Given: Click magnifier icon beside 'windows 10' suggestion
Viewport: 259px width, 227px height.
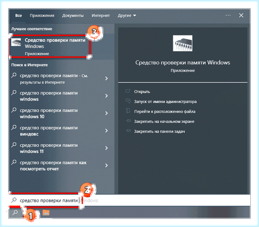Looking at the screenshot, I should coord(14,110).
